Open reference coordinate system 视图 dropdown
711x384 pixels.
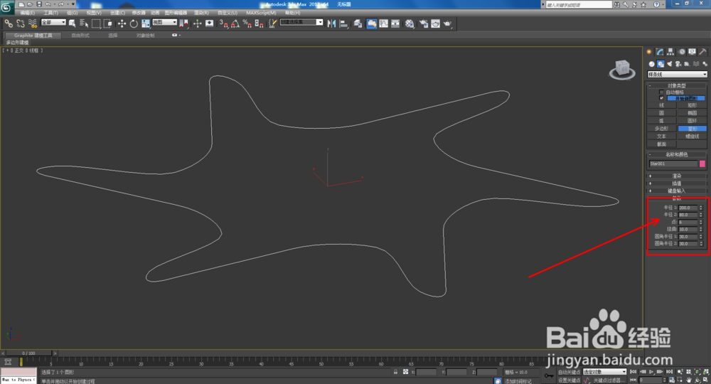coord(164,22)
